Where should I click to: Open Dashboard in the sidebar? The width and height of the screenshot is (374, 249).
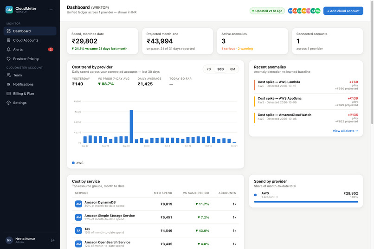30,31
